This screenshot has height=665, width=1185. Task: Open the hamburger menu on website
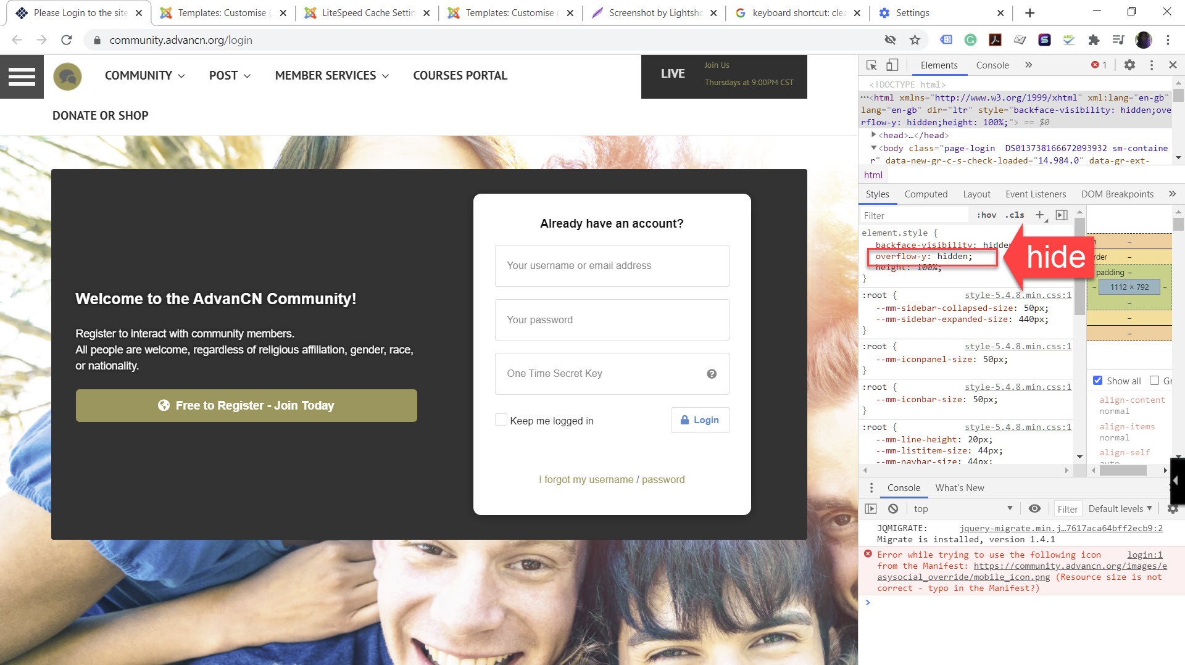[22, 76]
